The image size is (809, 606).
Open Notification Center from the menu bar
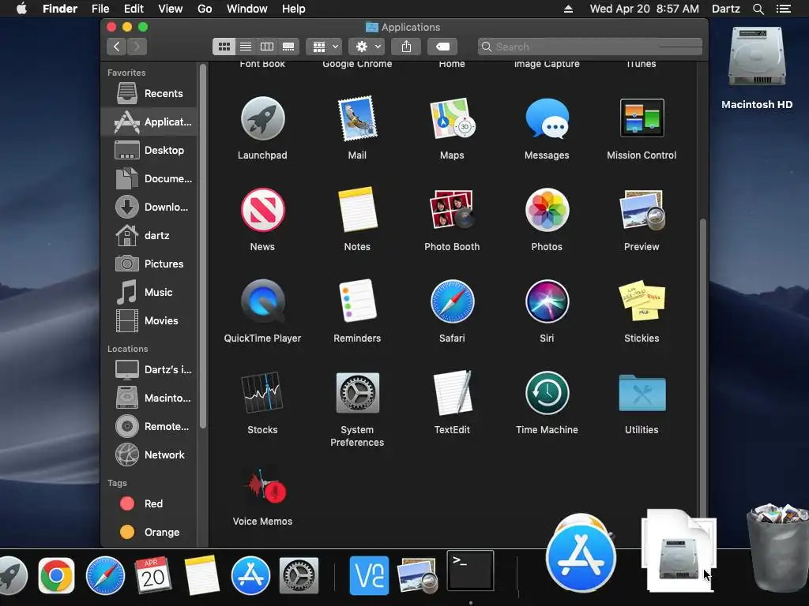(784, 9)
